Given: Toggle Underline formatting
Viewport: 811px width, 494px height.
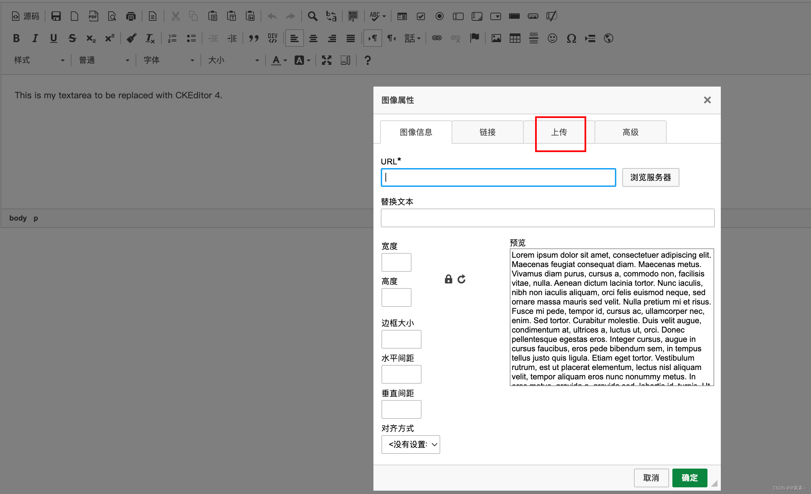Looking at the screenshot, I should pyautogui.click(x=54, y=38).
